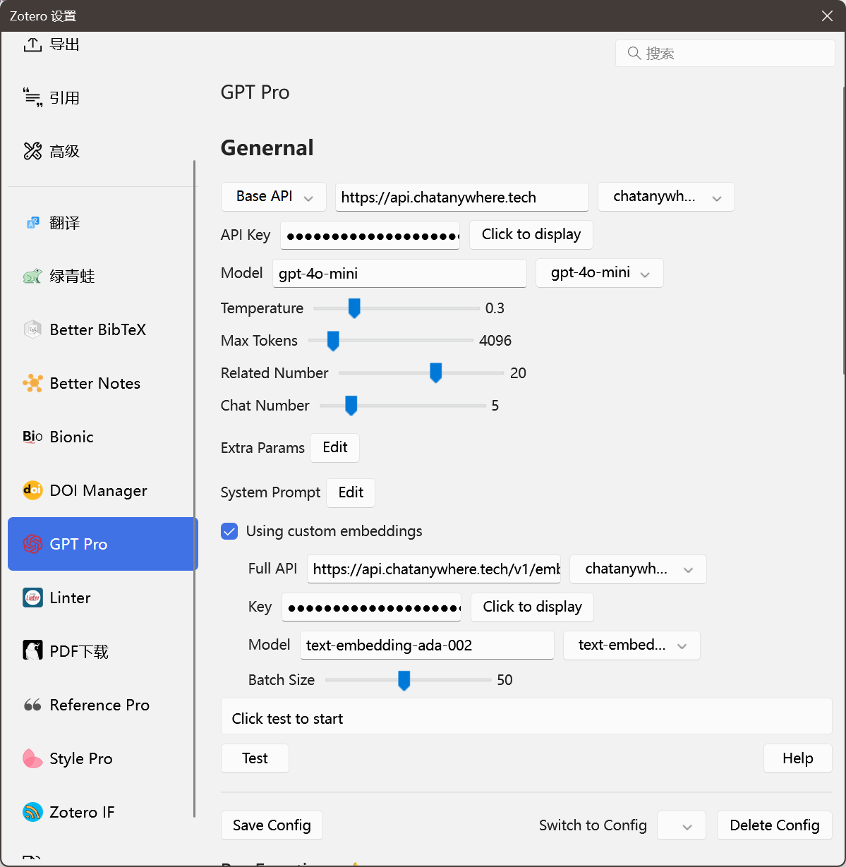This screenshot has width=846, height=867.
Task: Click the Temperature slider handle
Action: pyautogui.click(x=354, y=308)
